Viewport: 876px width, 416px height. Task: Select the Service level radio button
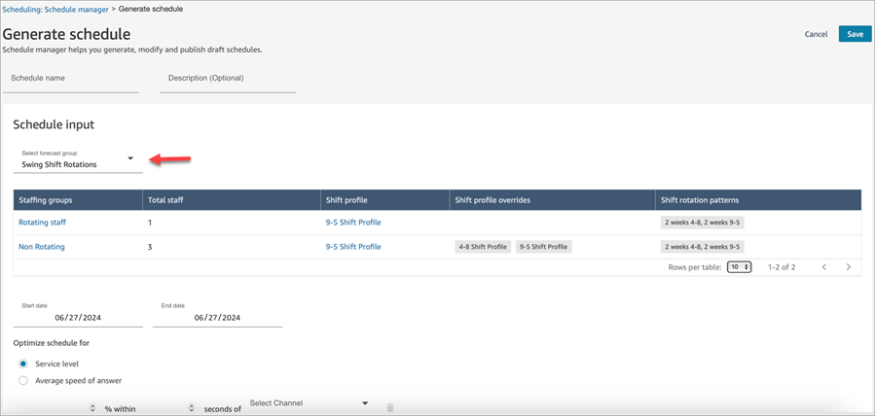coord(23,364)
